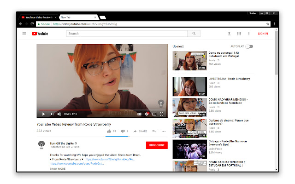The height and width of the screenshot is (184, 295).
Task: Click SIGN IN link
Action: coord(263,34)
